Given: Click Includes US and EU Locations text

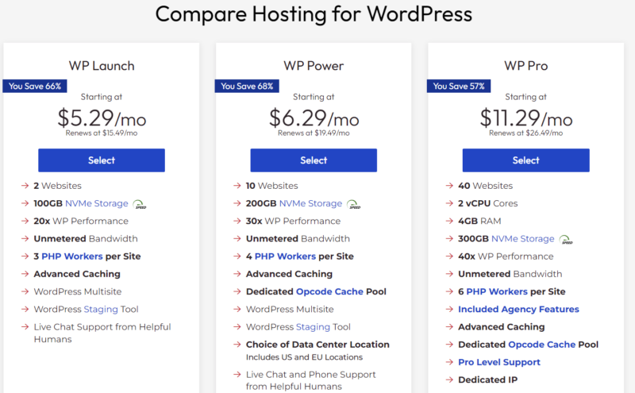Looking at the screenshot, I should (x=304, y=357).
